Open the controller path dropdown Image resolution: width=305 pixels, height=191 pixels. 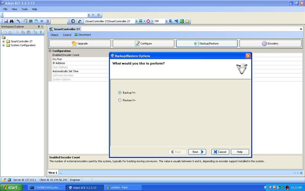[136, 21]
